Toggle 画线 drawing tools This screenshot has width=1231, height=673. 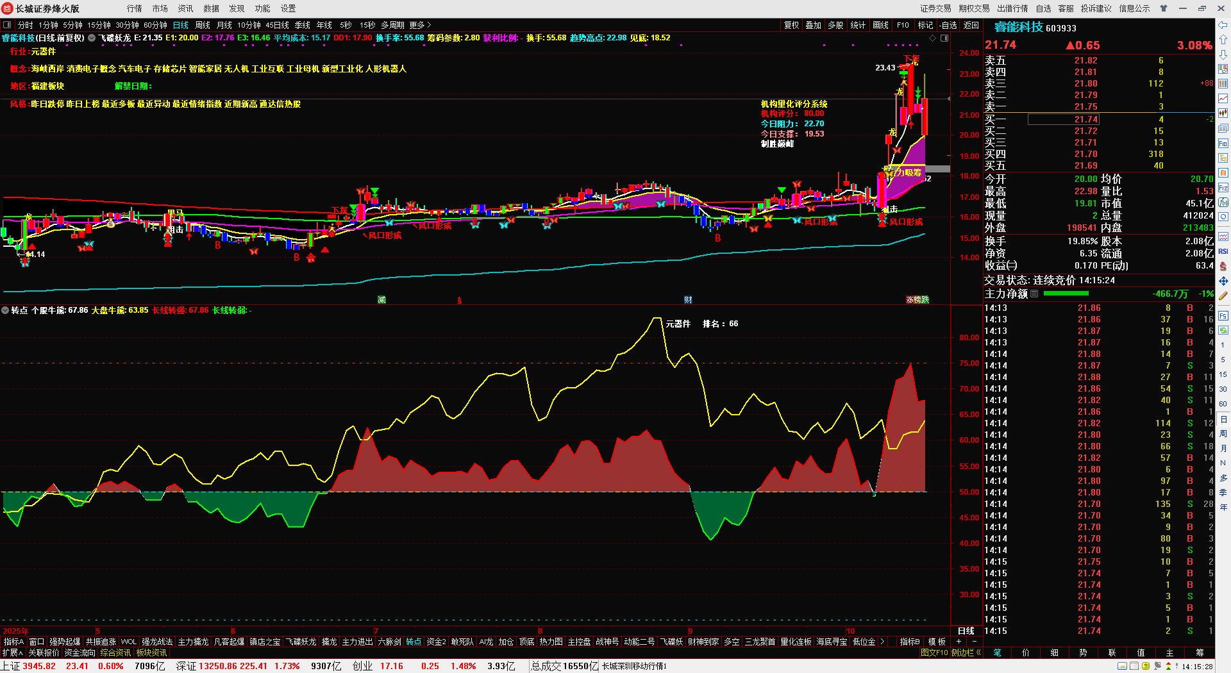881,25
